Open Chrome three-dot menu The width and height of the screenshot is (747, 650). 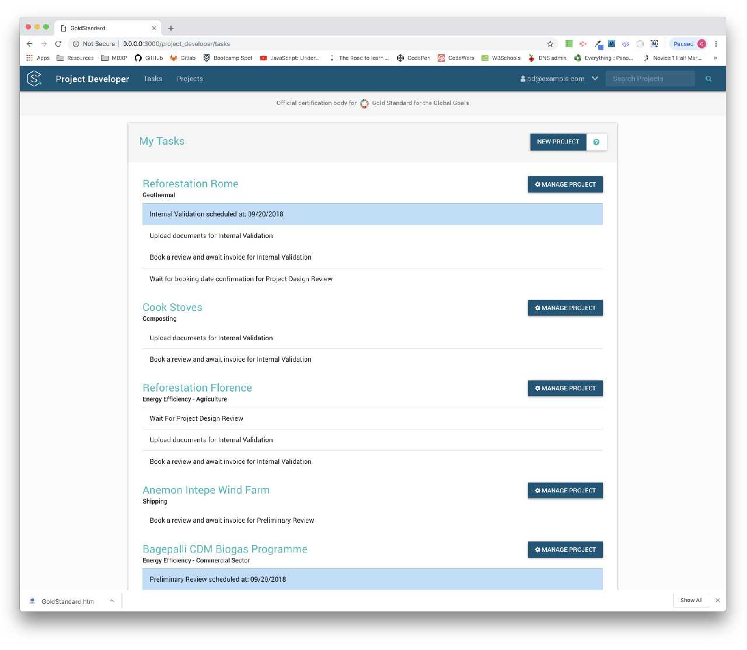(716, 44)
